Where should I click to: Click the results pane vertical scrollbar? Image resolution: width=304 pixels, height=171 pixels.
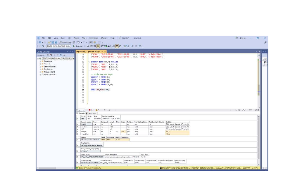[x=259, y=140]
